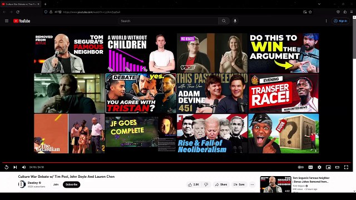Toggle theater mode
Screen dimensions: 356x200
[337, 167]
